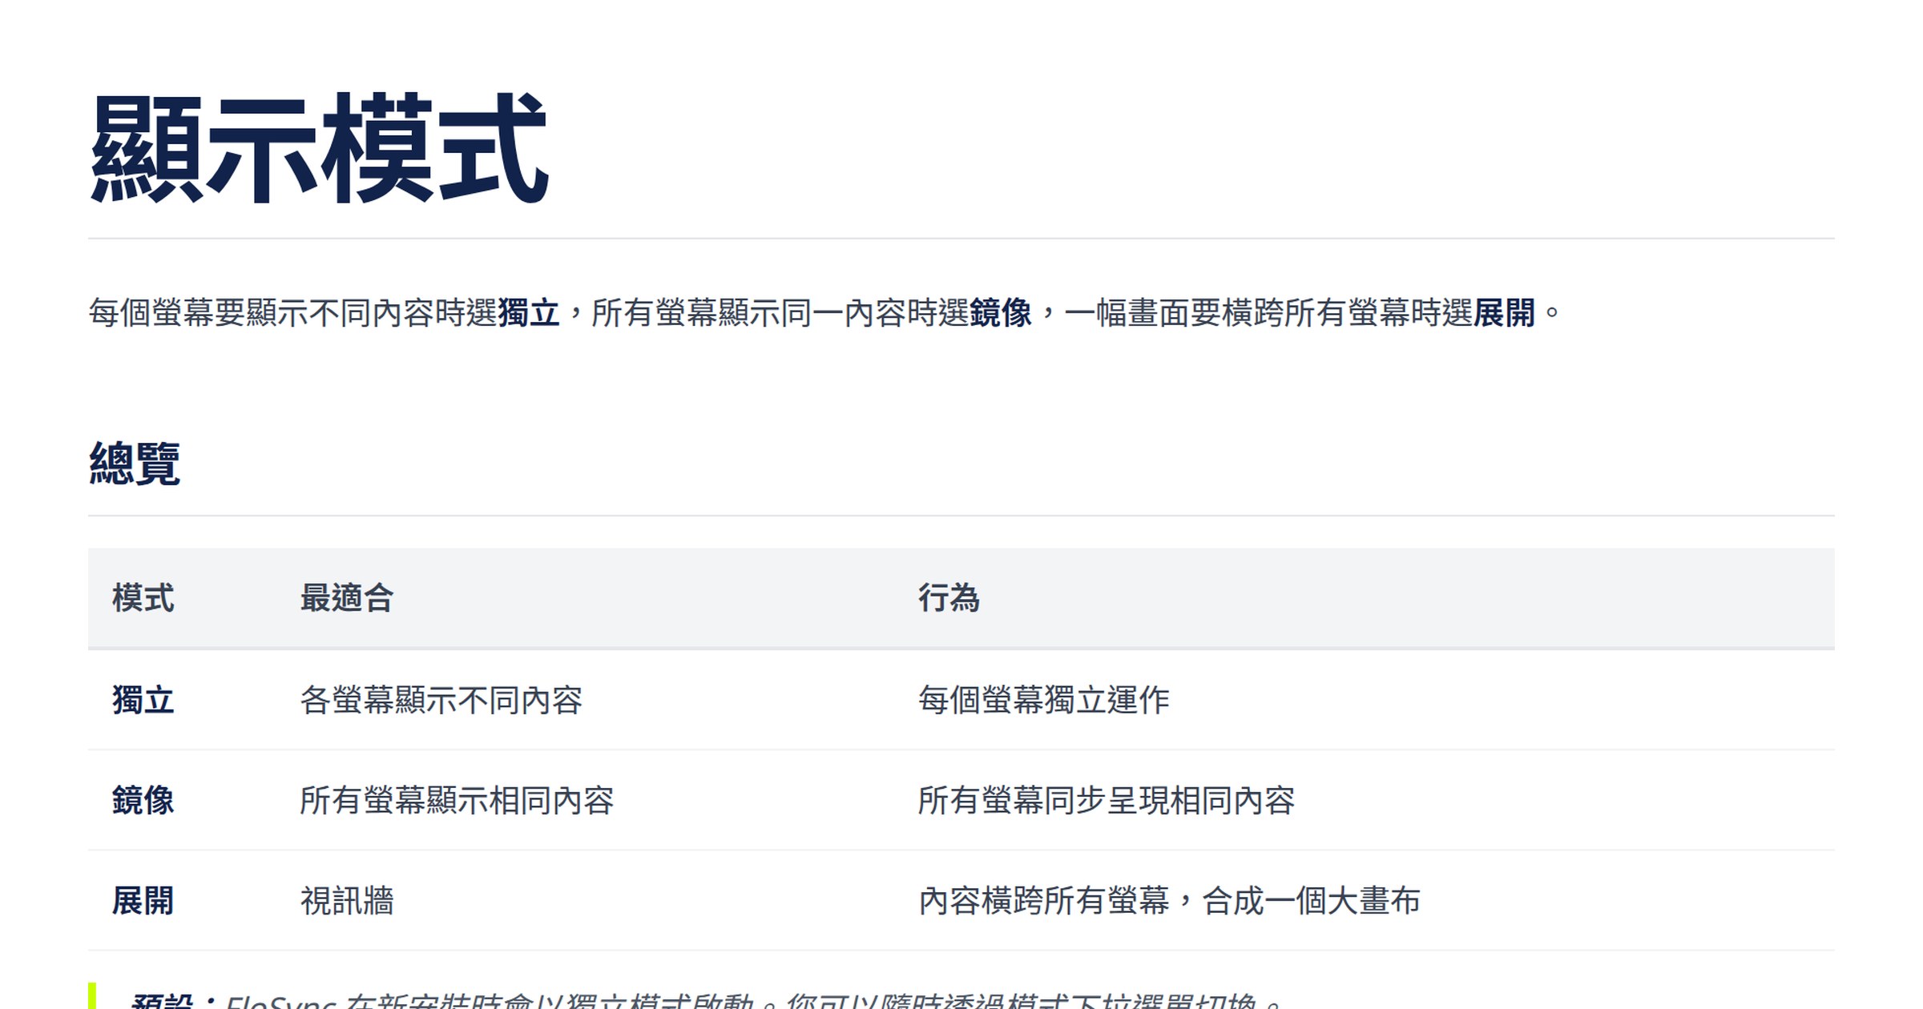This screenshot has height=1009, width=1923.
Task: Select the 總覽 section heading
Action: (x=135, y=464)
